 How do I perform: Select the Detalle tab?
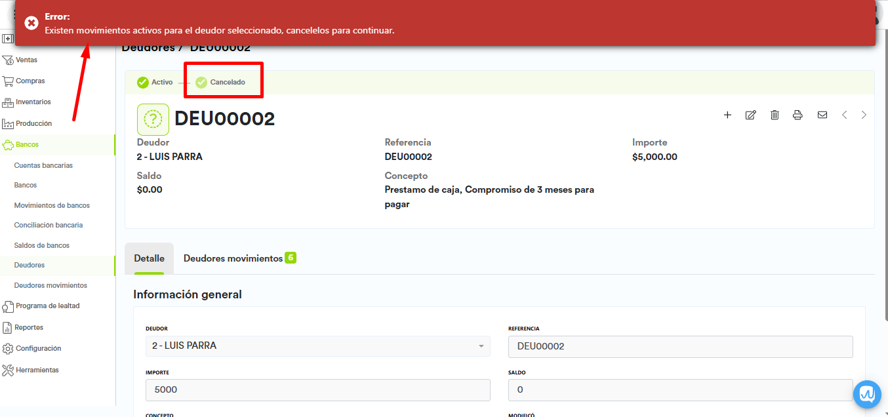click(x=149, y=258)
